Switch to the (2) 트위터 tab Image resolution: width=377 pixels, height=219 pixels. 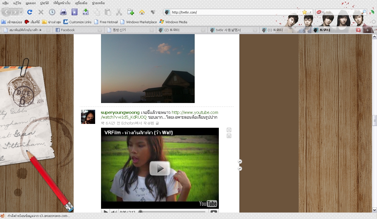tap(182, 30)
